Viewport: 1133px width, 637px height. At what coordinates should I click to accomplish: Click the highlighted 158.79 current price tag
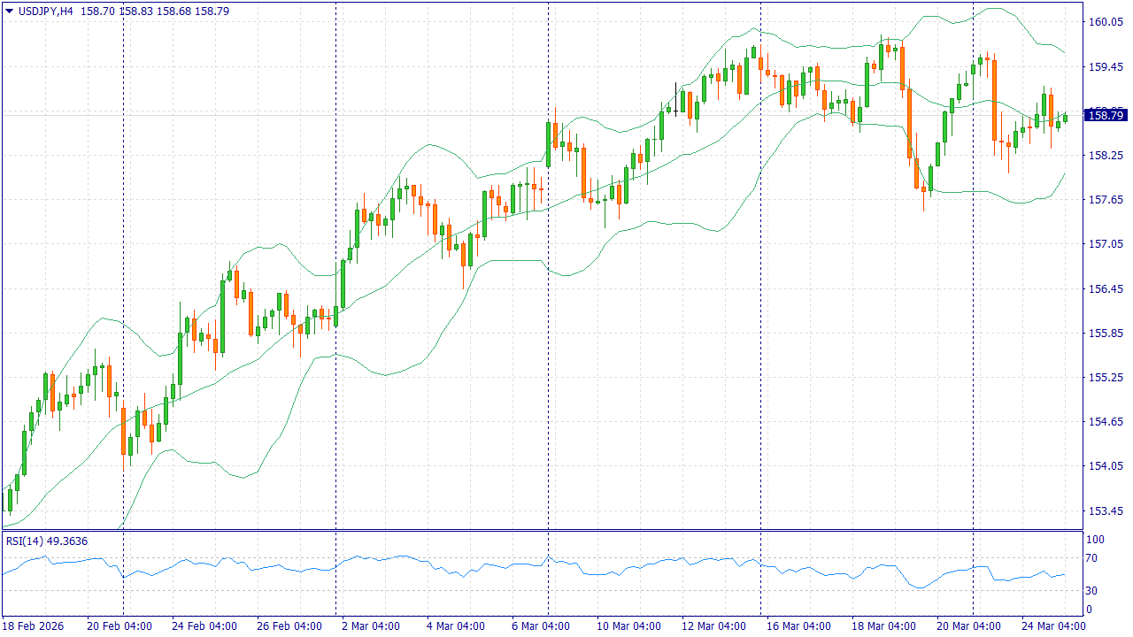point(1106,115)
